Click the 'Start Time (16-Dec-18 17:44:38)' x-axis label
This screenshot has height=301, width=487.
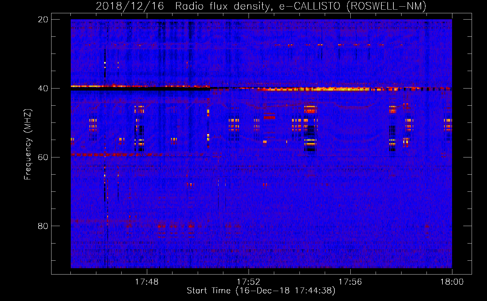pos(261,291)
